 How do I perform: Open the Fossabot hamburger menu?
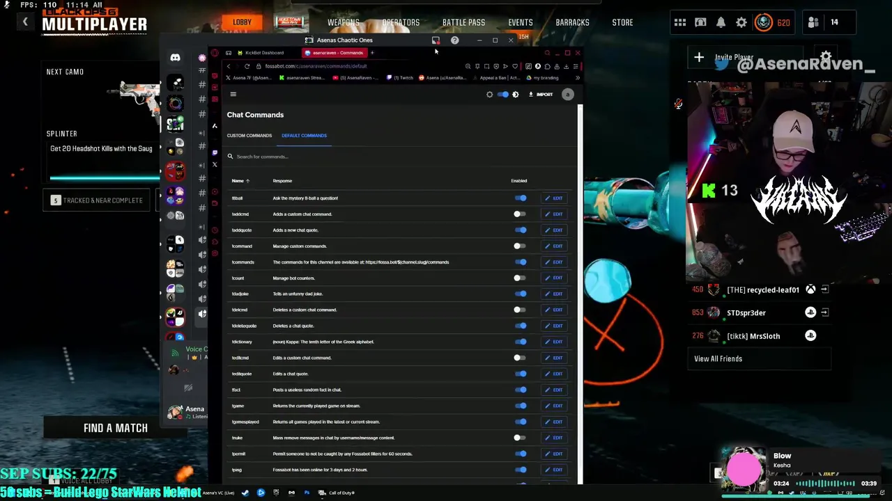click(x=233, y=94)
